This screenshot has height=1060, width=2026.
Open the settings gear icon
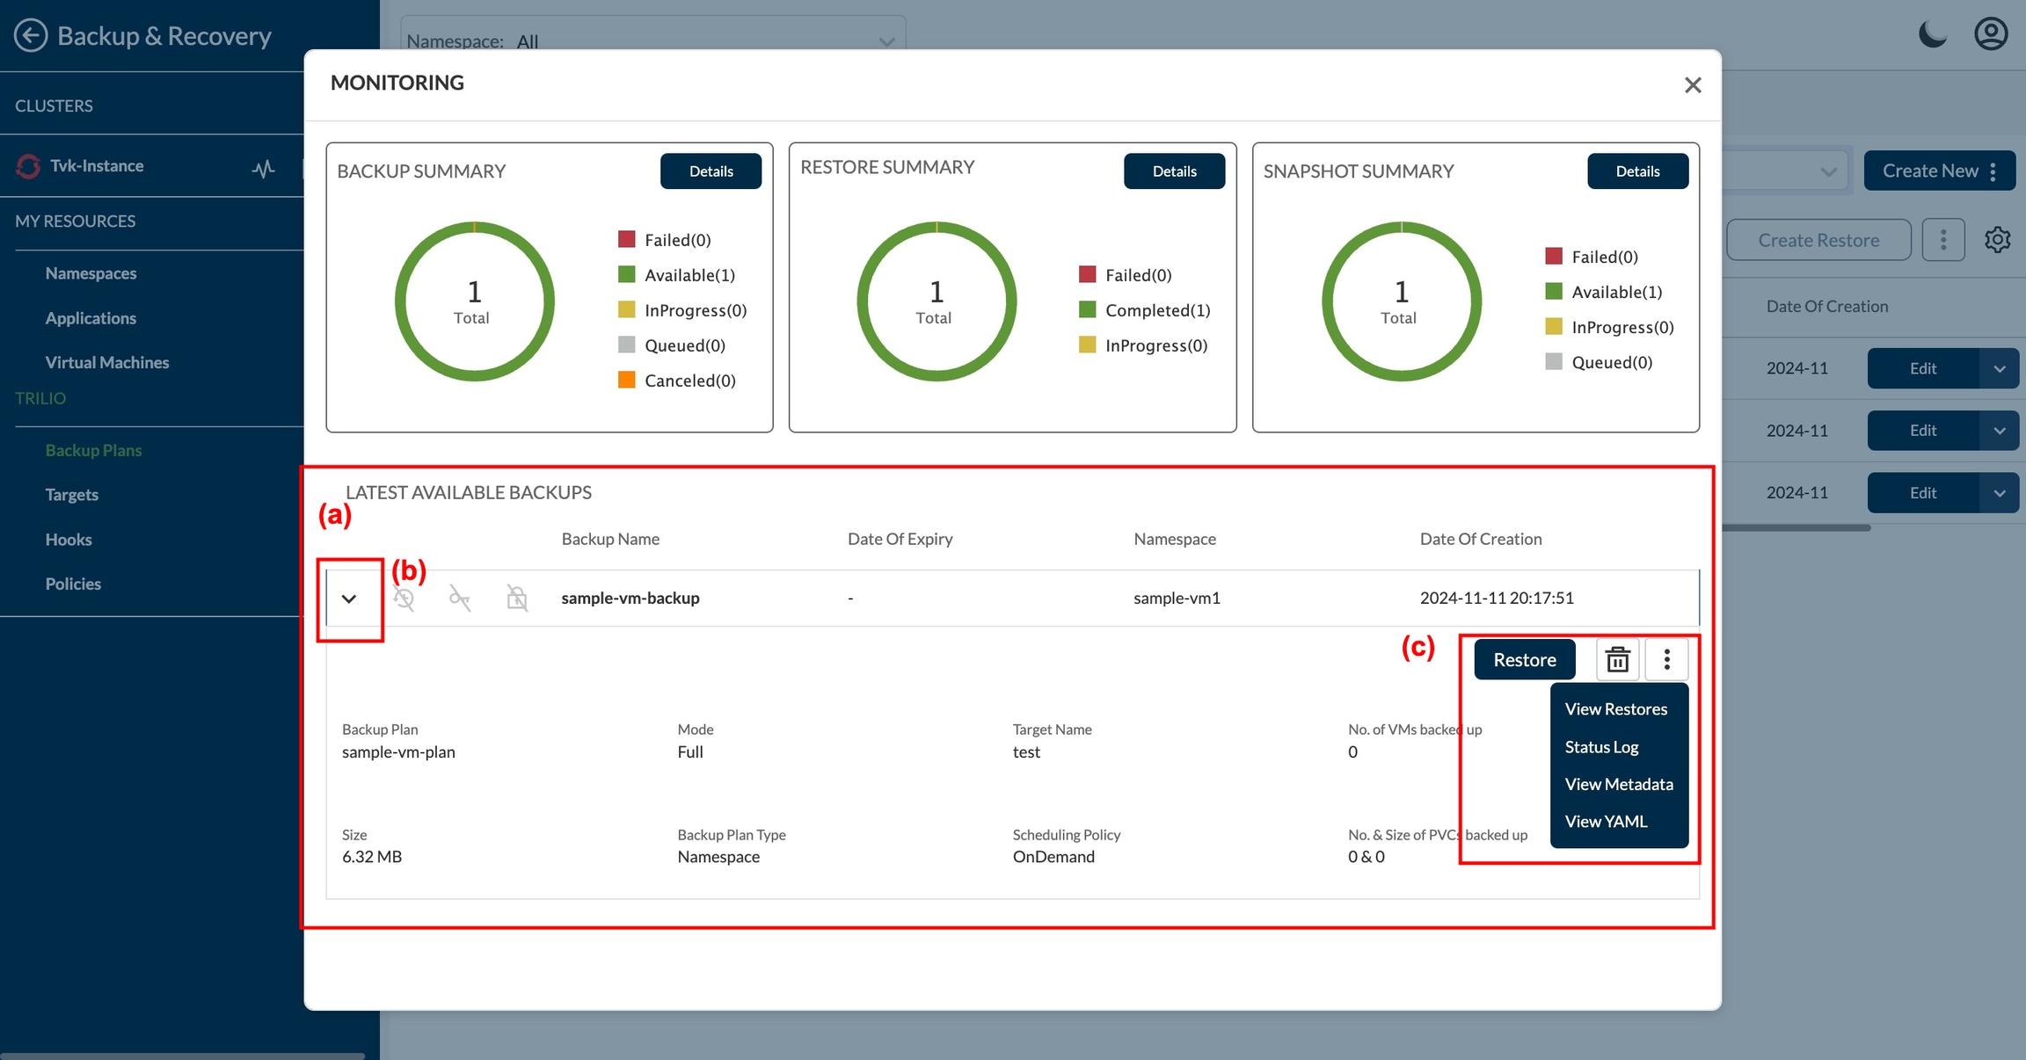[x=1997, y=240]
